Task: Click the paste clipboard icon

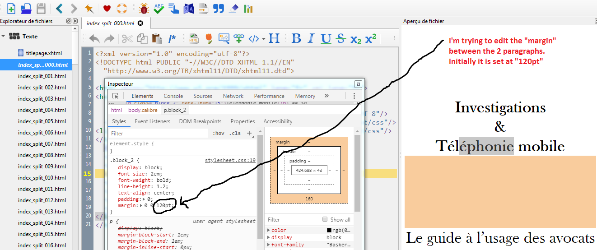Action: (157, 39)
